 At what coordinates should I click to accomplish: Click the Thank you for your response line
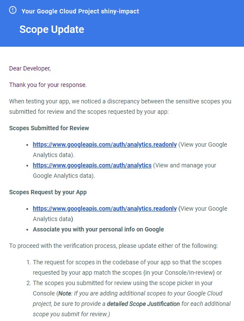coord(48,85)
